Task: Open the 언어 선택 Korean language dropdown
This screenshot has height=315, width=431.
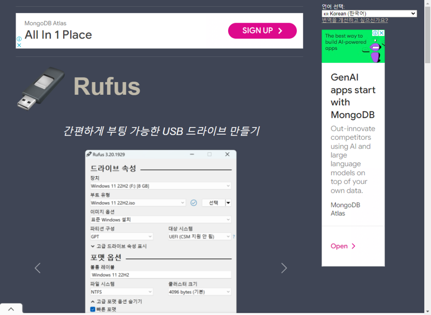Action: [369, 13]
